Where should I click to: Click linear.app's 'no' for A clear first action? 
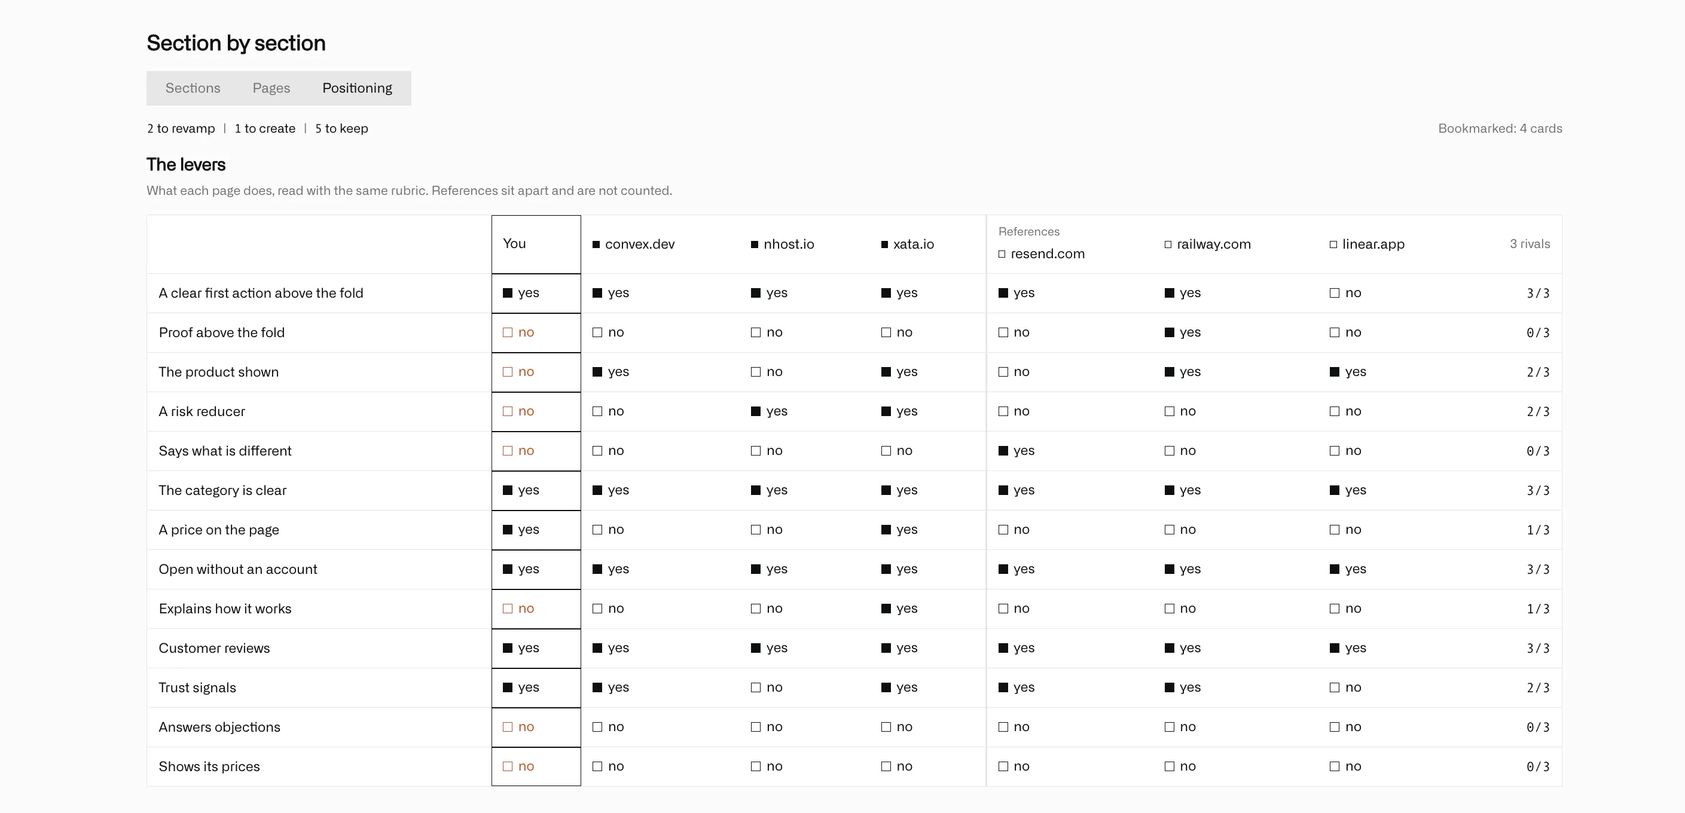pyautogui.click(x=1345, y=293)
